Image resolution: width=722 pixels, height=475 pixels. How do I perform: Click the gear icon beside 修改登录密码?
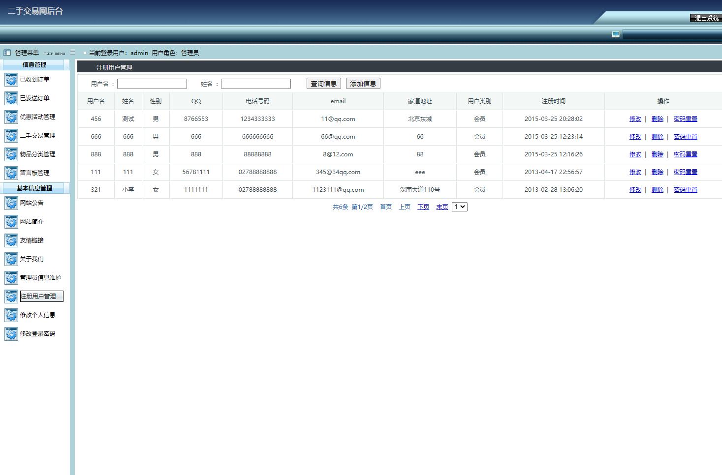(x=11, y=334)
